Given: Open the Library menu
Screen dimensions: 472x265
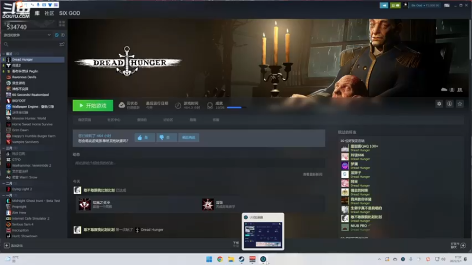Looking at the screenshot, I should 37,13.
